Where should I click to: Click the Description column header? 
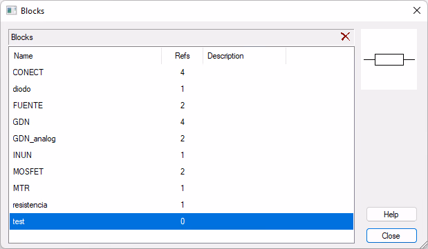tap(245, 56)
